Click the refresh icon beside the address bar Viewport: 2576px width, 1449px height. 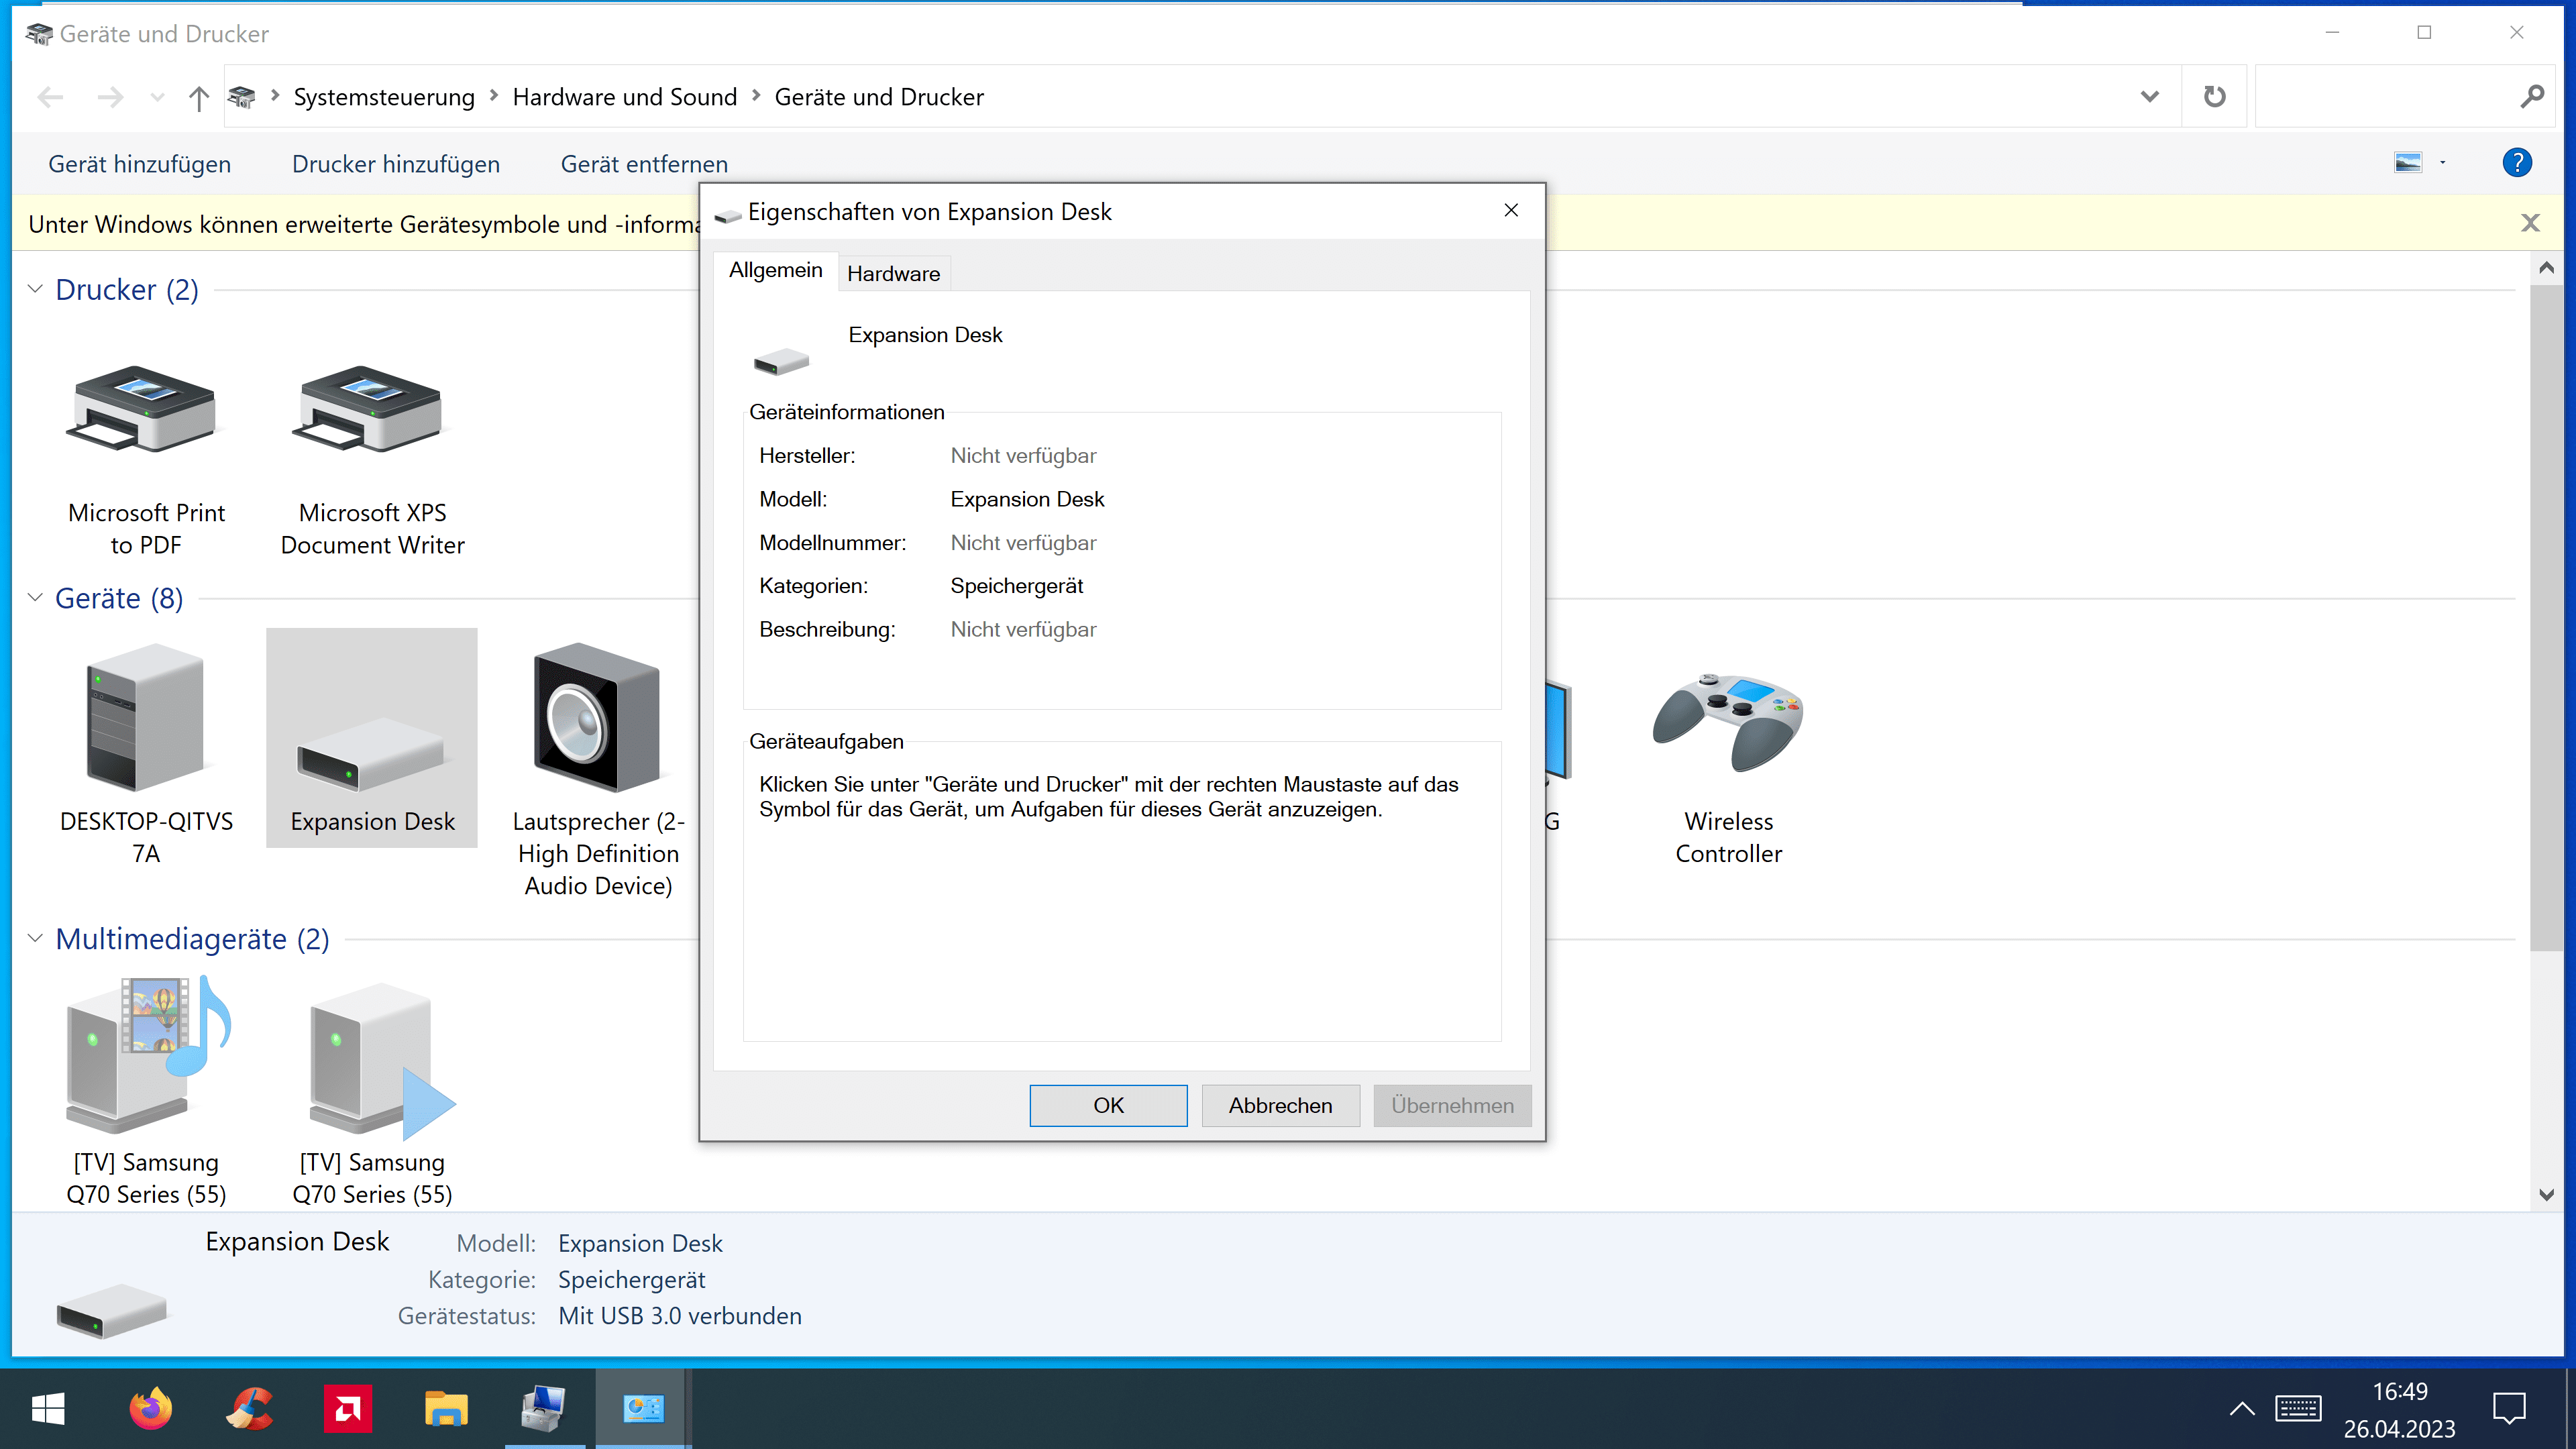[2214, 97]
